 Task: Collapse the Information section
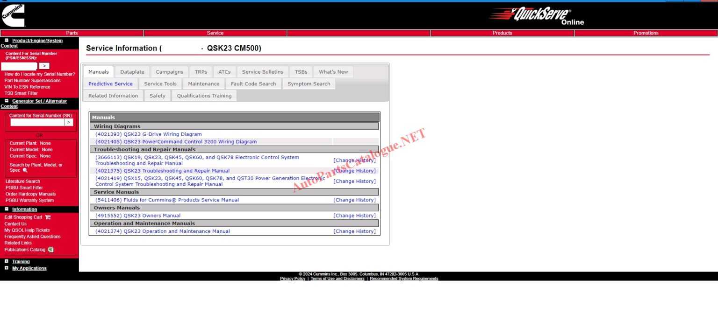pos(7,209)
